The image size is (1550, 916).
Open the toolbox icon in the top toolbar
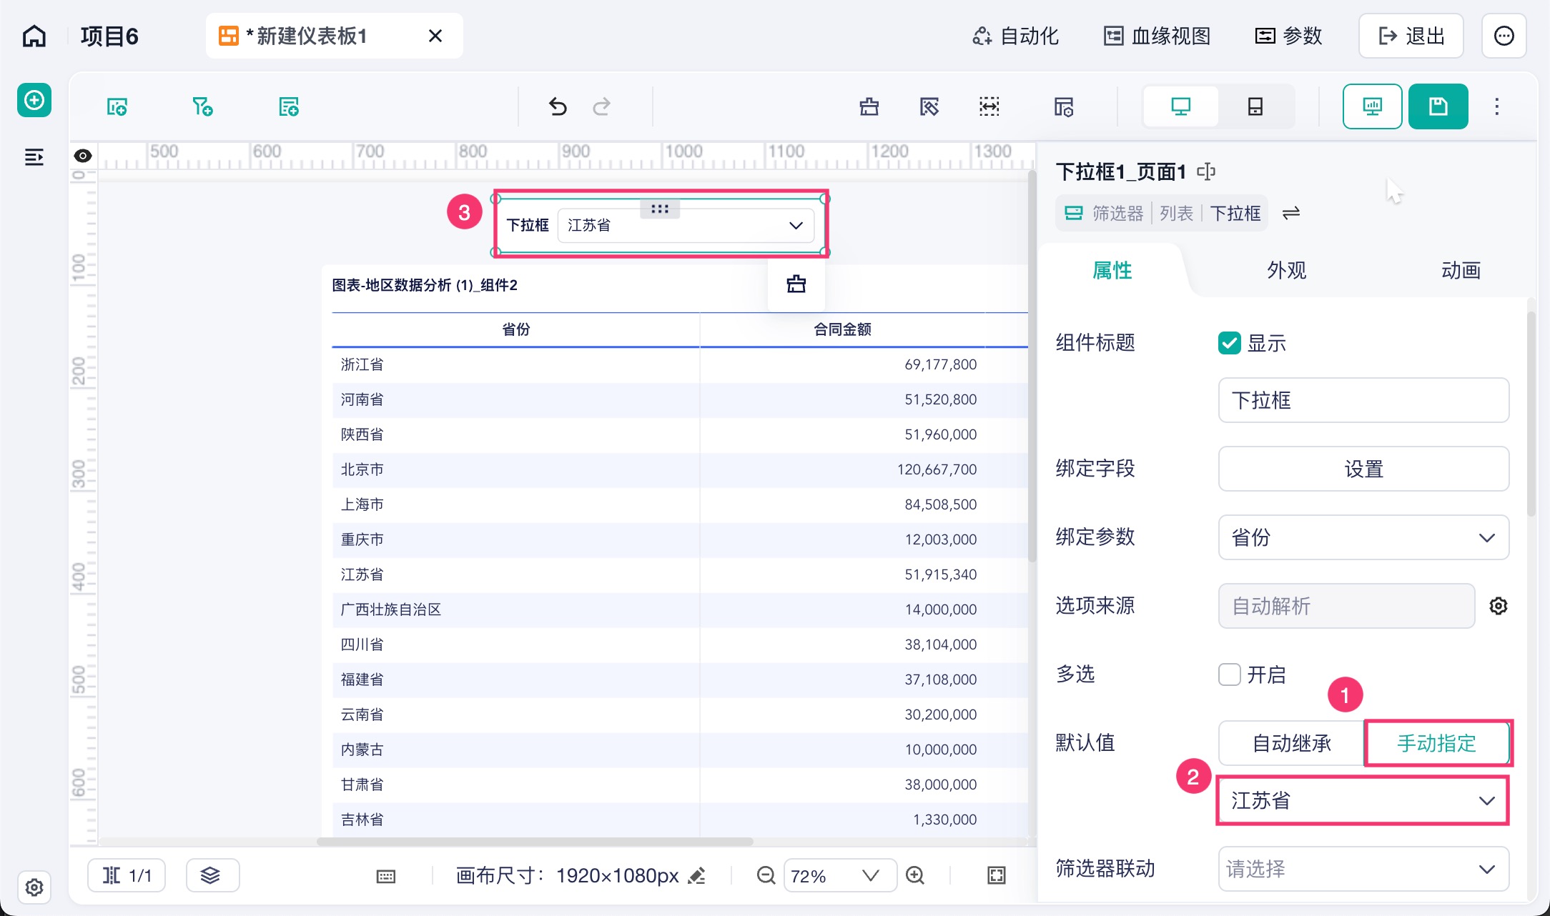tap(869, 107)
